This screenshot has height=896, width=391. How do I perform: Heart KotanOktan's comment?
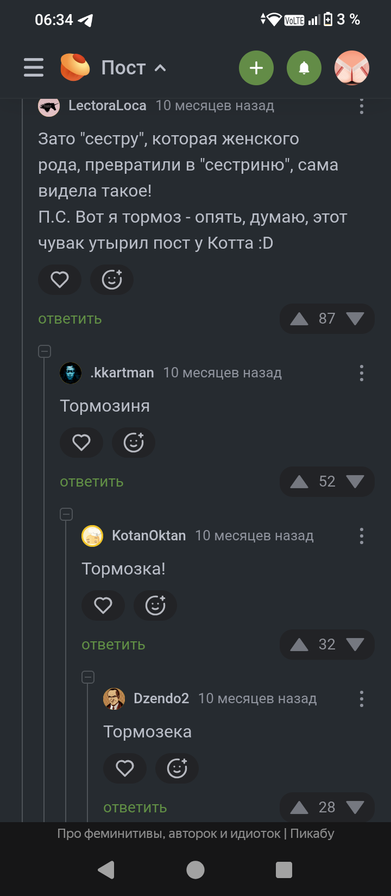(103, 605)
